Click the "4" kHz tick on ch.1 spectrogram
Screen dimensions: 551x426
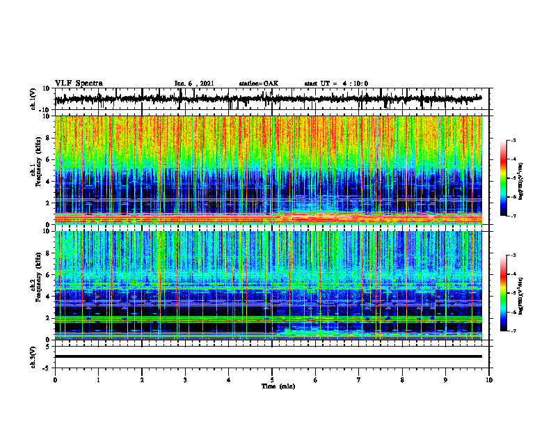pos(48,182)
